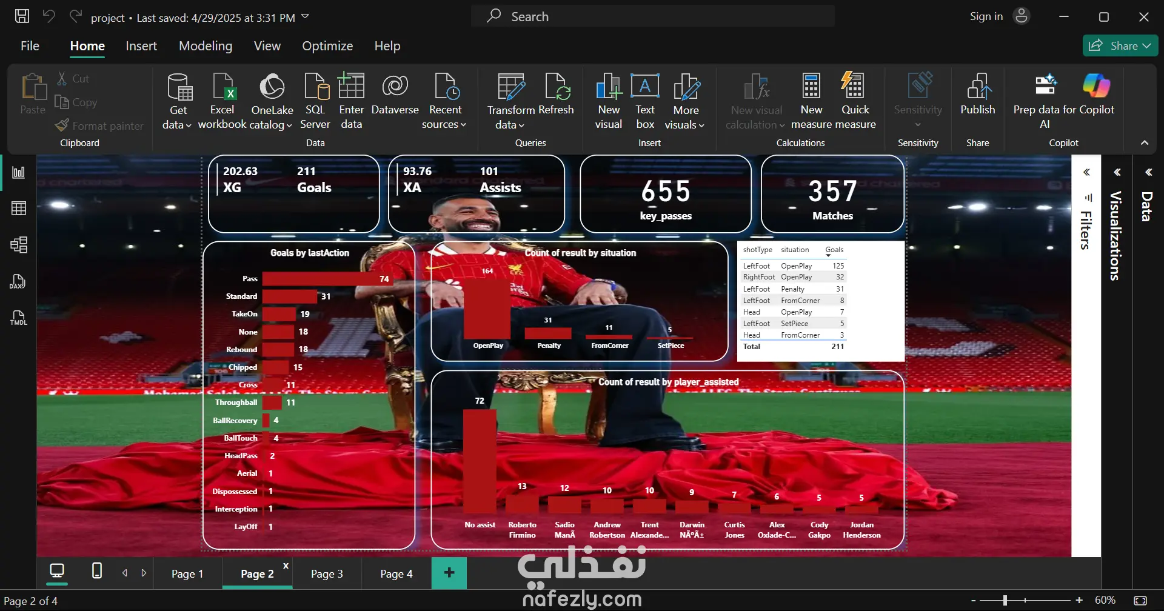Select the OpenPlay bar in situation chart
This screenshot has height=611, width=1164.
click(487, 308)
